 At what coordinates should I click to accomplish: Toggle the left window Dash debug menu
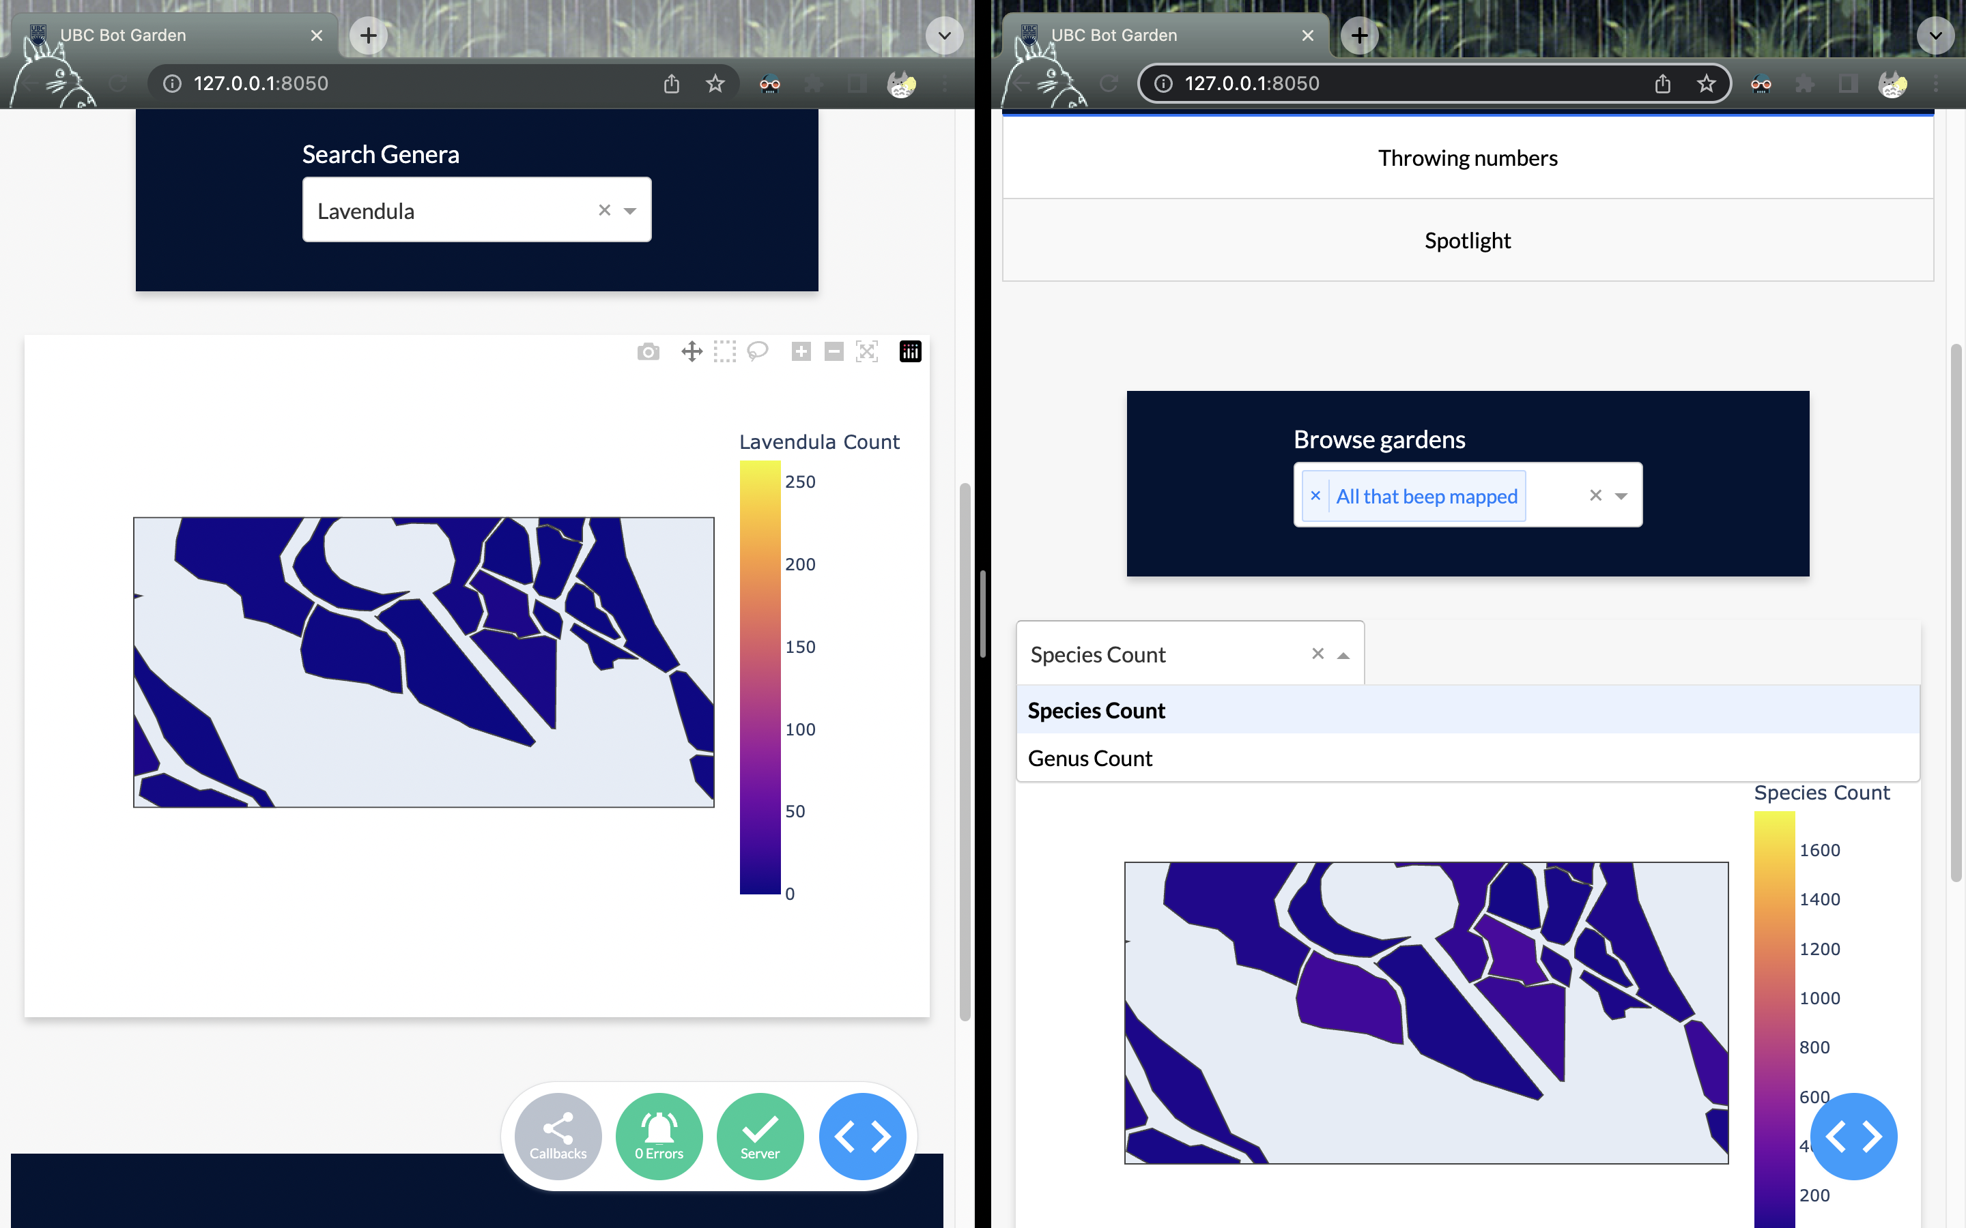862,1135
